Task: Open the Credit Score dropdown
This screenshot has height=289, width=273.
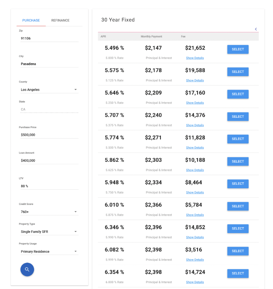Action: (49, 212)
